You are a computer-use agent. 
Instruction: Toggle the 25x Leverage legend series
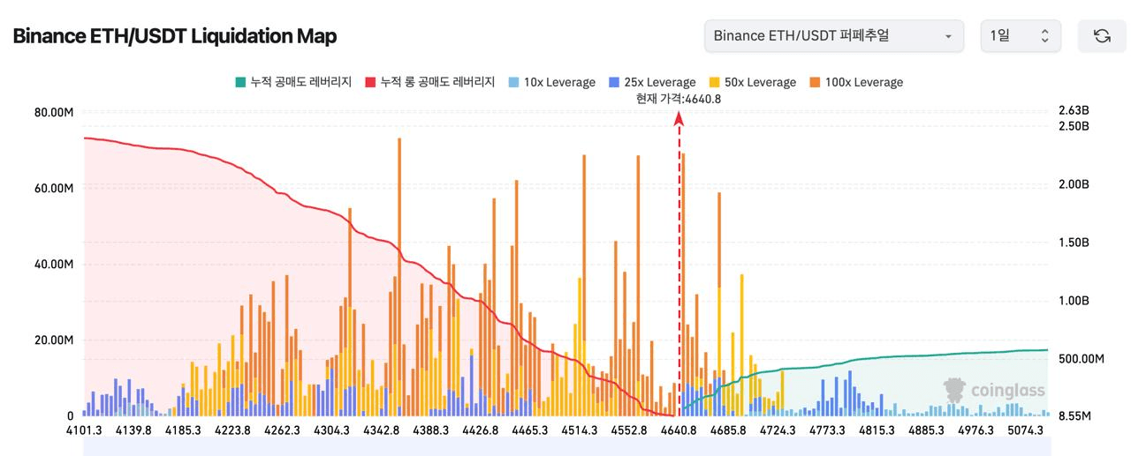pos(652,82)
